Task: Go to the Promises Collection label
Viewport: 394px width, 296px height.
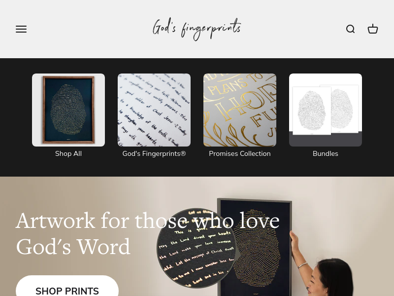Action: [x=240, y=153]
